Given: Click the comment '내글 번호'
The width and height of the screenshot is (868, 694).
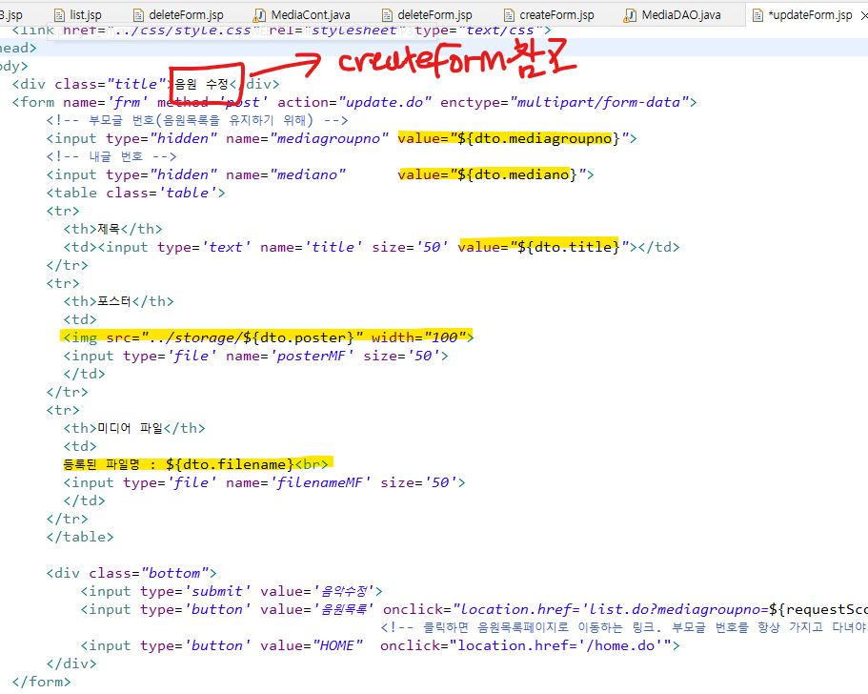Looking at the screenshot, I should pos(111,156).
